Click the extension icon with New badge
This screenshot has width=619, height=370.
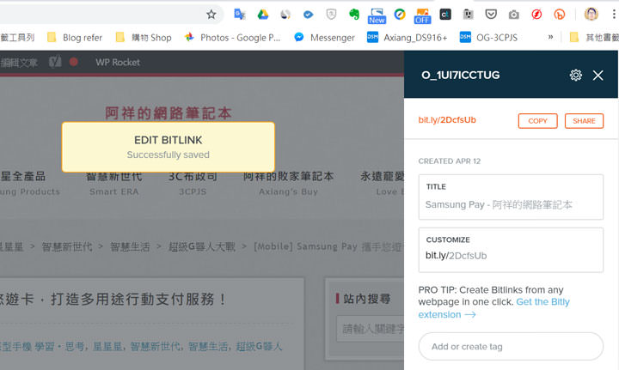[x=377, y=15]
